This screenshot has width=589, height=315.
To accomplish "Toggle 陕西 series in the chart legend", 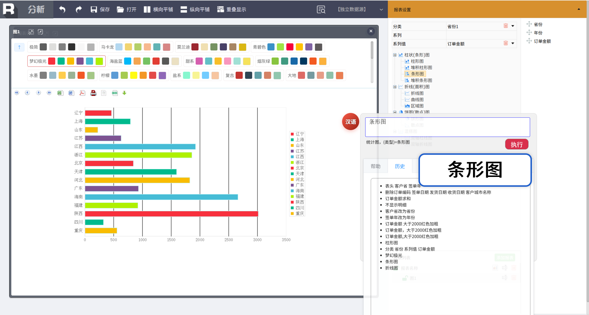I will pyautogui.click(x=297, y=202).
